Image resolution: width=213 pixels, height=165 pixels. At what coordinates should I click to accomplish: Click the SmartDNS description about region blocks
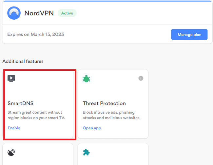pyautogui.click(x=36, y=115)
